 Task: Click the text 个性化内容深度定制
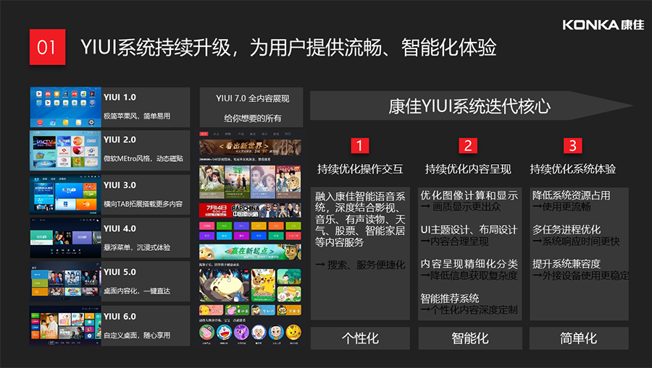pos(474,310)
